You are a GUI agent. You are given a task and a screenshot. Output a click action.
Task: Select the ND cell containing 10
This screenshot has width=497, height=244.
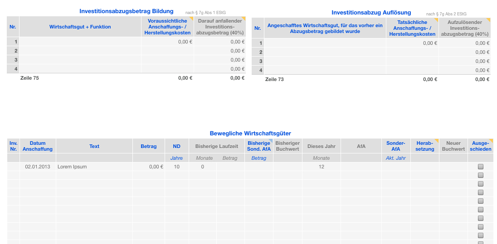click(176, 167)
